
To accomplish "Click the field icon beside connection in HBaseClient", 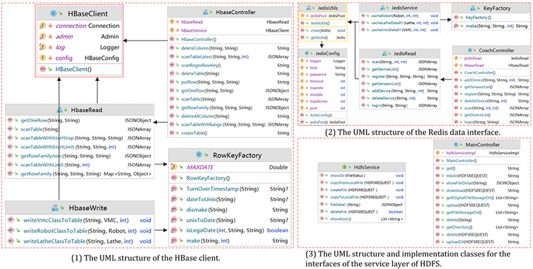I will click(43, 26).
